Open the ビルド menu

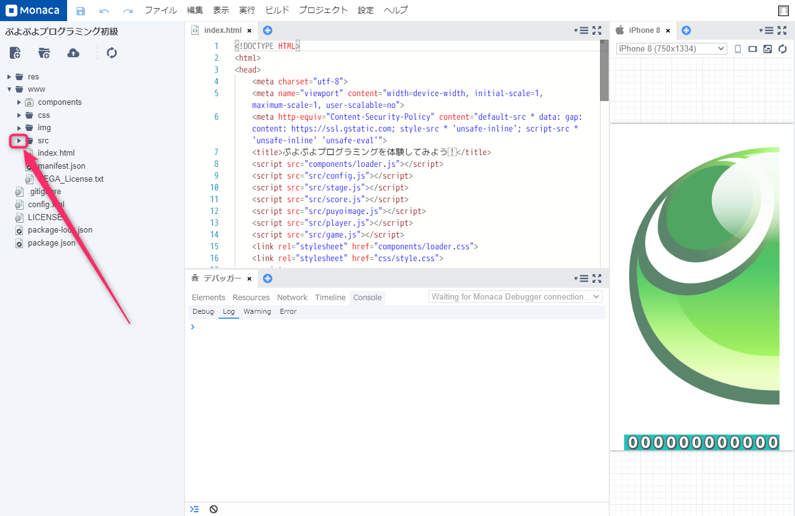[x=277, y=11]
